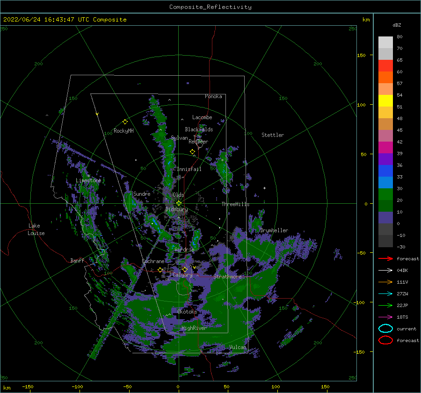Click the 45 value on the dBZ scale
Image resolution: width=421 pixels, height=393 pixels.
(399, 130)
